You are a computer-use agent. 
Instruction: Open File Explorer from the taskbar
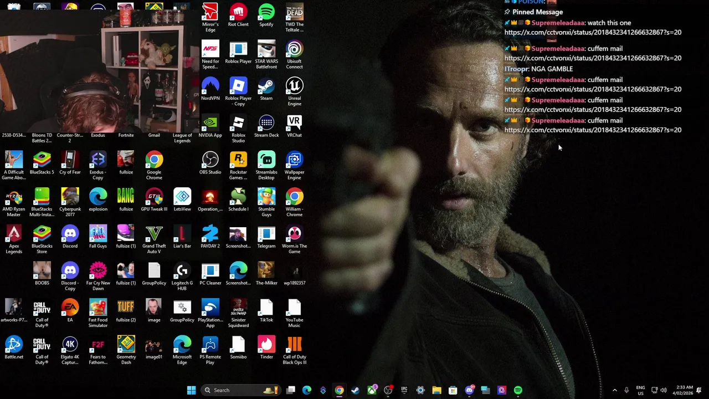pyautogui.click(x=436, y=390)
